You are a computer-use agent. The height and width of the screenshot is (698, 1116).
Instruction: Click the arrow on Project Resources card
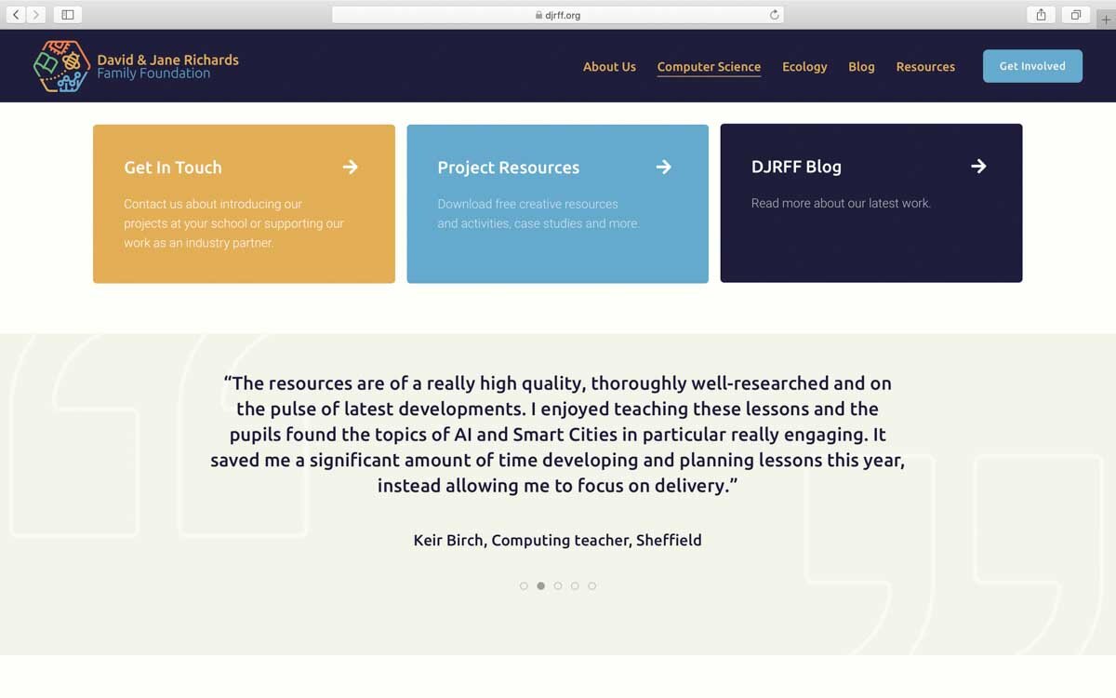[x=663, y=167]
